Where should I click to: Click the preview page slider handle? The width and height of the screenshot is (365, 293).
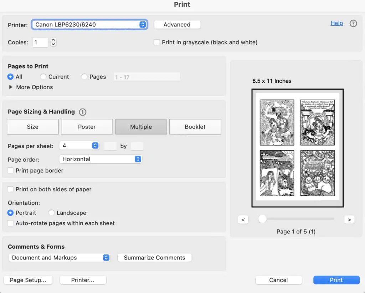point(262,219)
